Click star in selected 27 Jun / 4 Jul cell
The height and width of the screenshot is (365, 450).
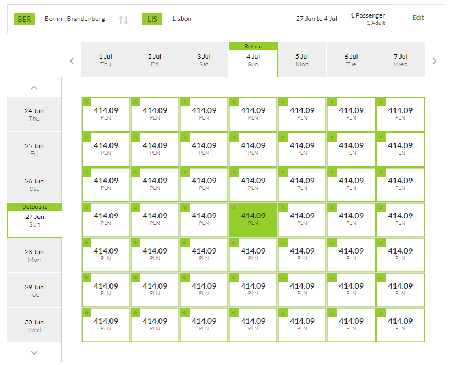pos(234,207)
